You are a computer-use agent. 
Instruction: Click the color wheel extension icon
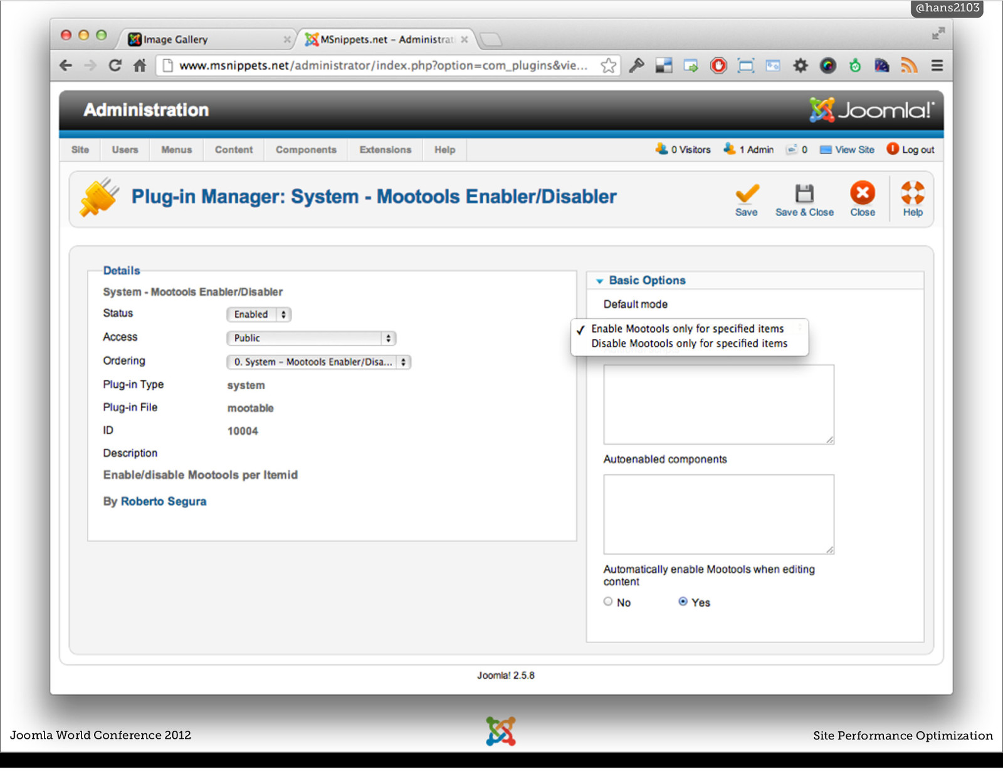point(828,65)
